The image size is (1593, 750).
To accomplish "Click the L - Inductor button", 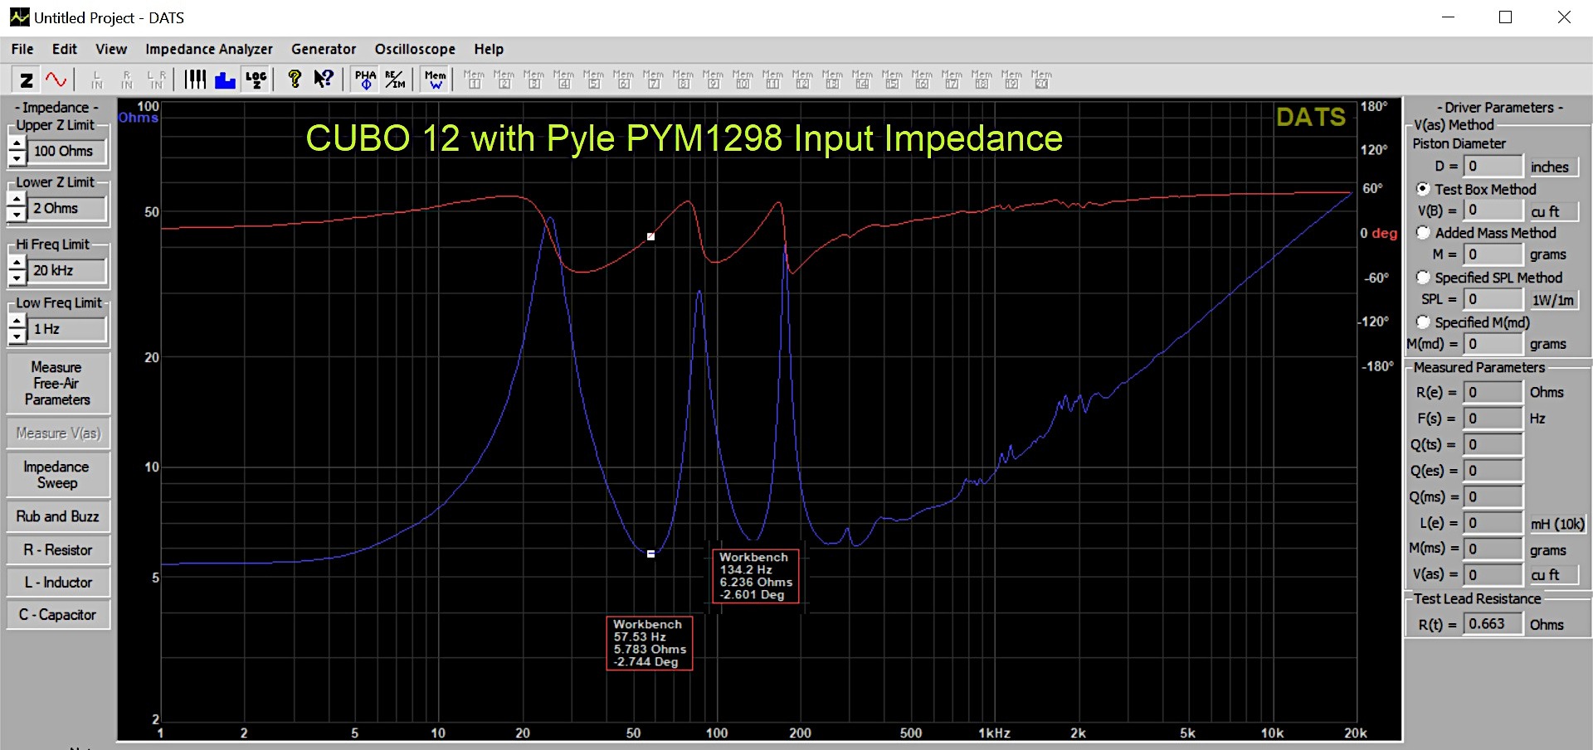I will click(58, 582).
